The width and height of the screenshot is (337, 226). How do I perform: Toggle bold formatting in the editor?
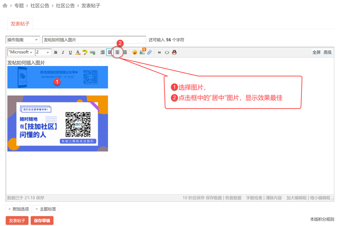click(x=56, y=52)
